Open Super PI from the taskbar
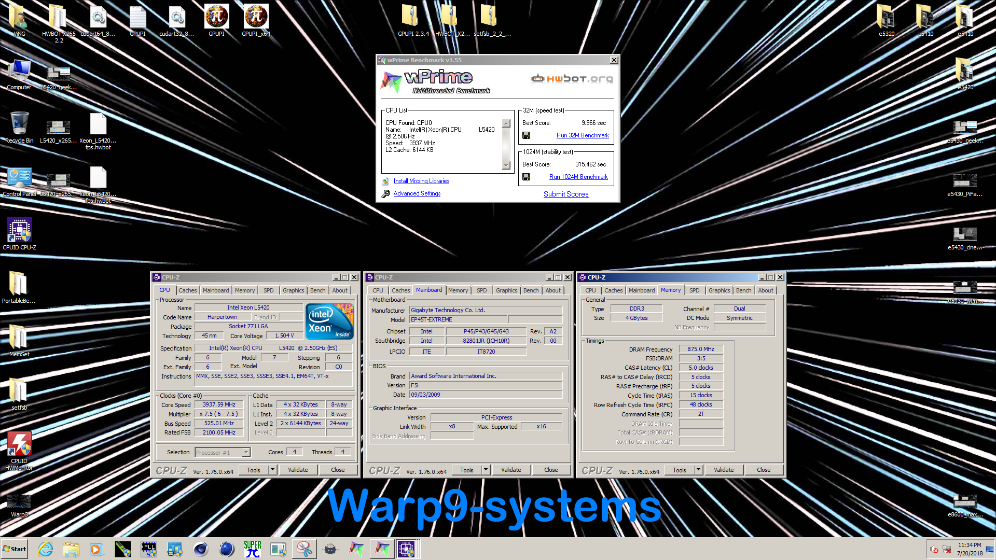 pyautogui.click(x=253, y=549)
